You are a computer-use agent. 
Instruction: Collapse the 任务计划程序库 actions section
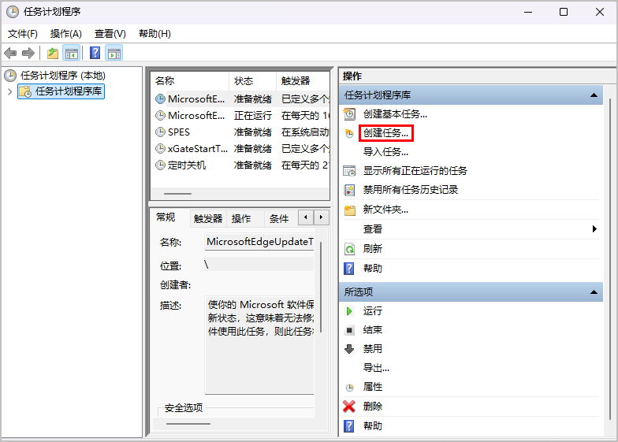tap(594, 95)
